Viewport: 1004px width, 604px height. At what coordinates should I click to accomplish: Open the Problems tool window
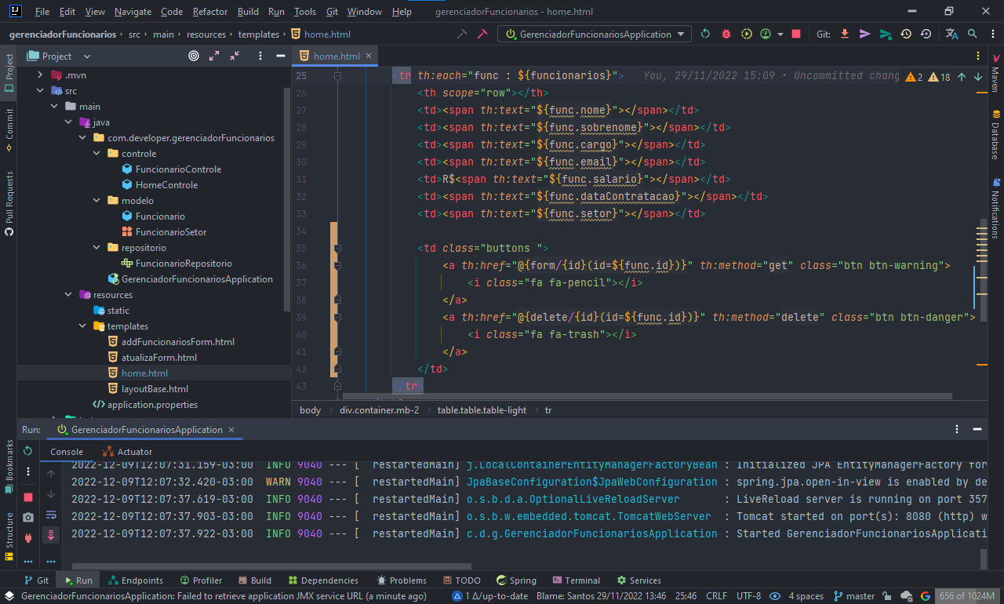(402, 580)
